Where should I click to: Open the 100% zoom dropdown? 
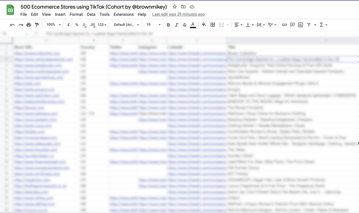coord(54,25)
